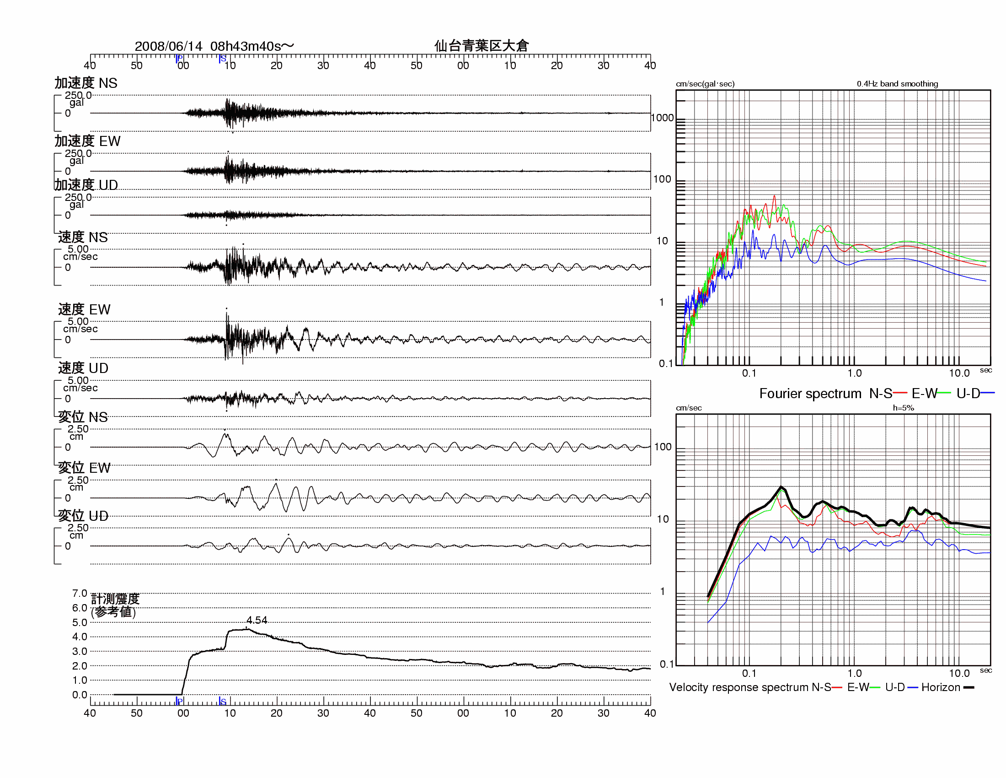Click the 変位 UD waveform label

tap(83, 516)
